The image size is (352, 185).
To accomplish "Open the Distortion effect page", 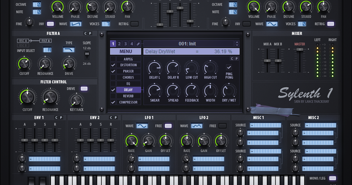I will click(x=128, y=65).
